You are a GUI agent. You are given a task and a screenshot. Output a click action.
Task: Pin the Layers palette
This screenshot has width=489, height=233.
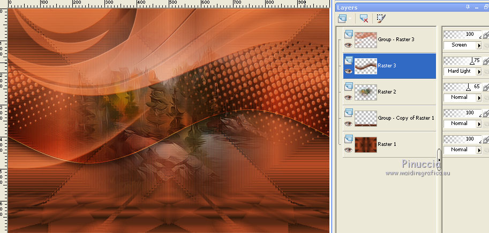point(468,7)
